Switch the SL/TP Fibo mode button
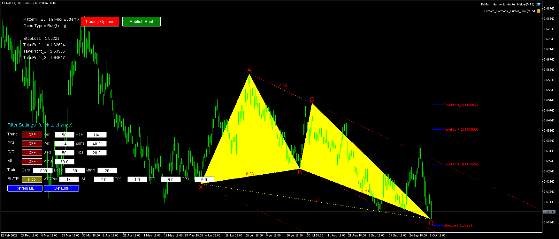This screenshot has width=559, height=239. coord(32,179)
